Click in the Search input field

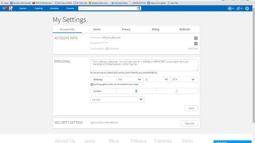[x=107, y=8]
